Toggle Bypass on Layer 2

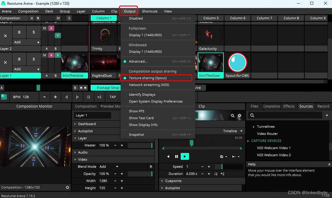[19, 32]
